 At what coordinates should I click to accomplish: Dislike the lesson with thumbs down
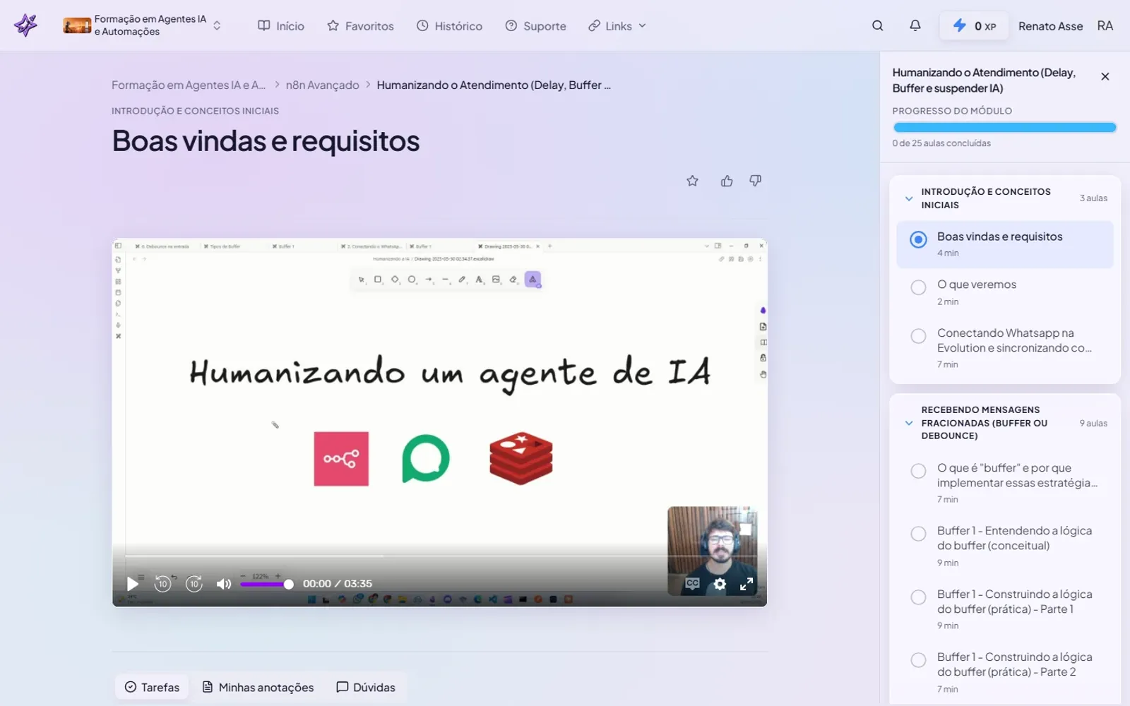[755, 181]
